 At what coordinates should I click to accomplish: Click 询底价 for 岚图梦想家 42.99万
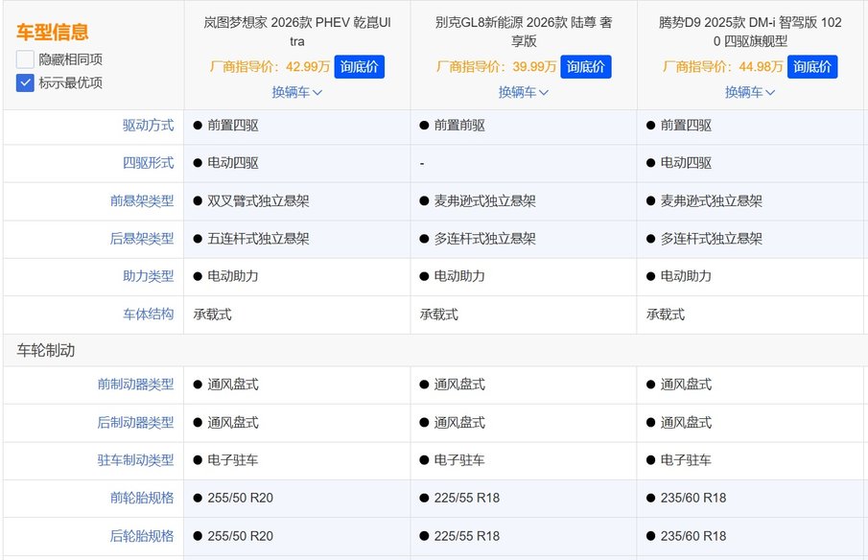coord(359,66)
